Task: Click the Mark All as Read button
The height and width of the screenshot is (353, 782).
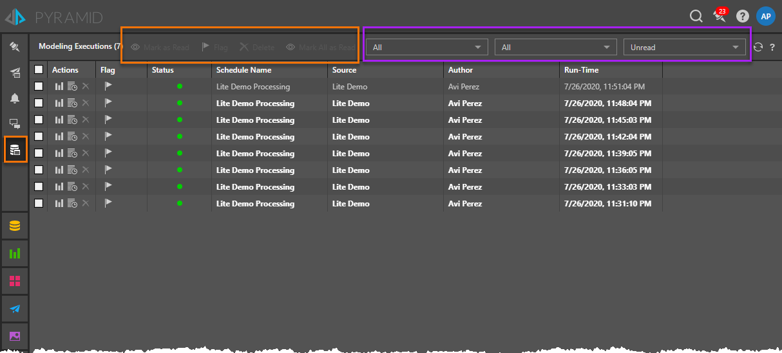Action: (321, 48)
